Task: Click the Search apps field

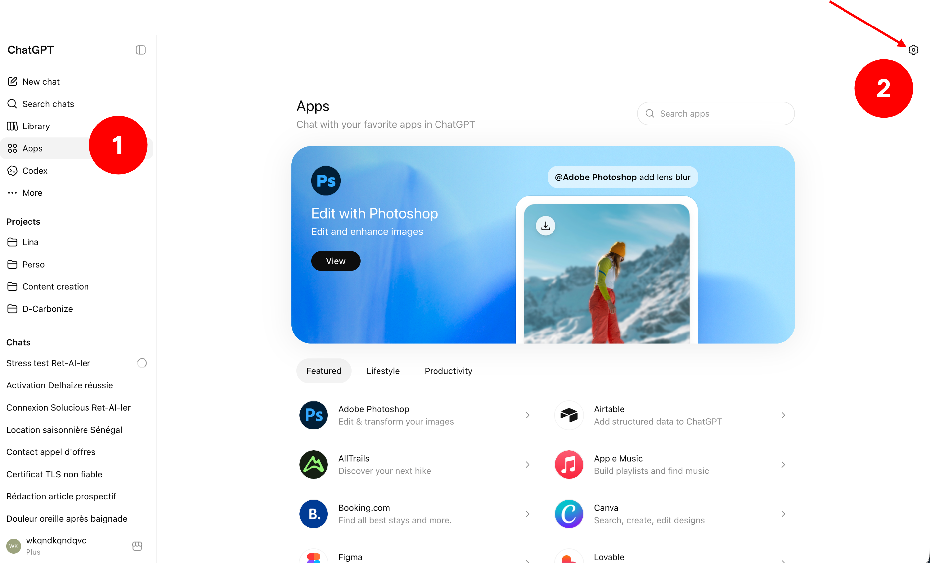Action: [716, 113]
